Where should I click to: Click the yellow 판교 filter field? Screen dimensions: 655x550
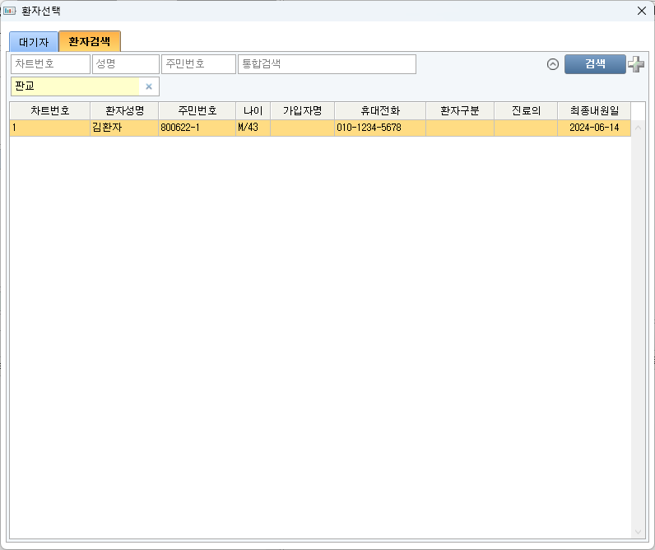click(x=76, y=86)
